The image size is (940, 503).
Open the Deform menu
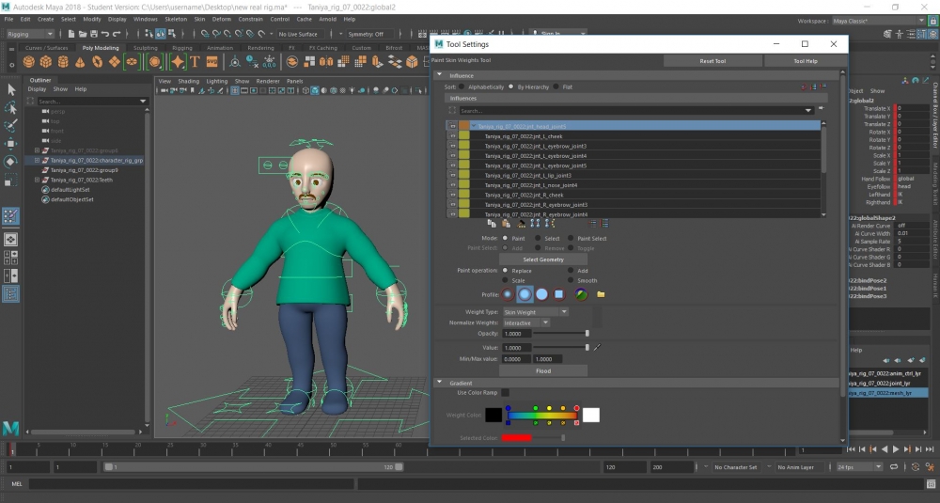(x=221, y=19)
